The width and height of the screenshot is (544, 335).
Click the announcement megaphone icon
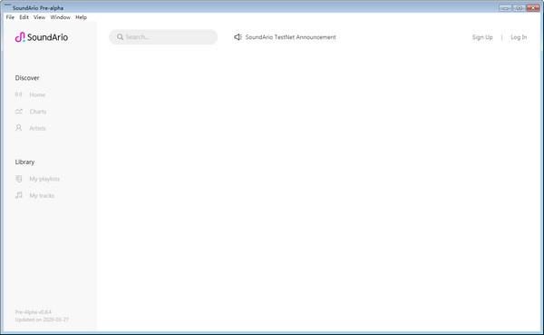click(x=238, y=37)
